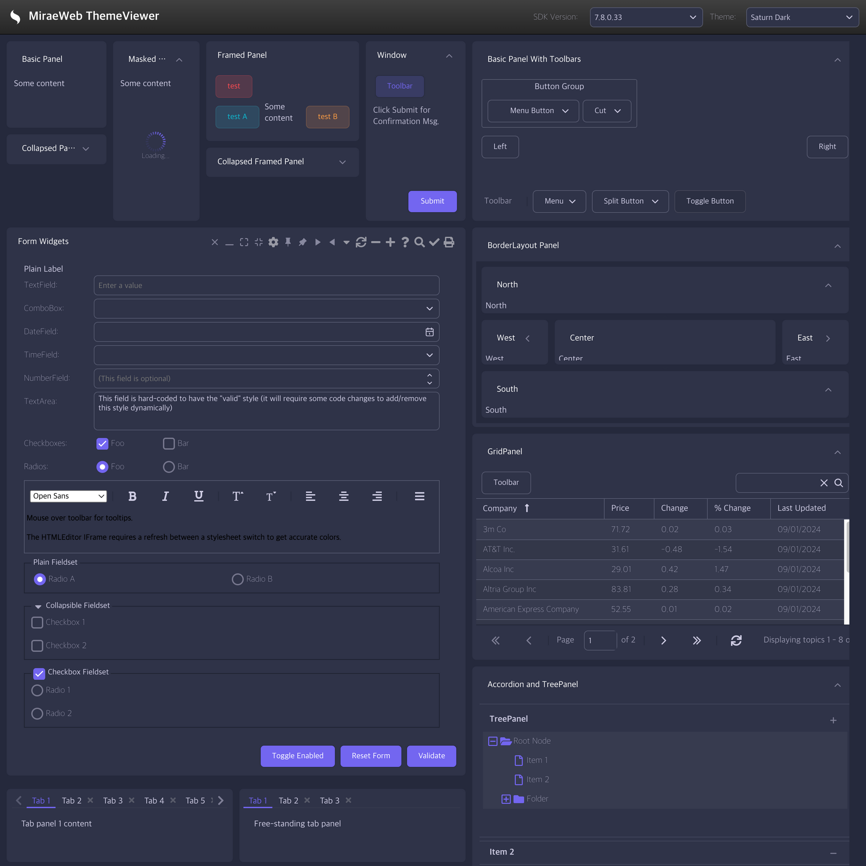The width and height of the screenshot is (866, 866).
Task: Click the Submit button in Window panel
Action: click(432, 201)
